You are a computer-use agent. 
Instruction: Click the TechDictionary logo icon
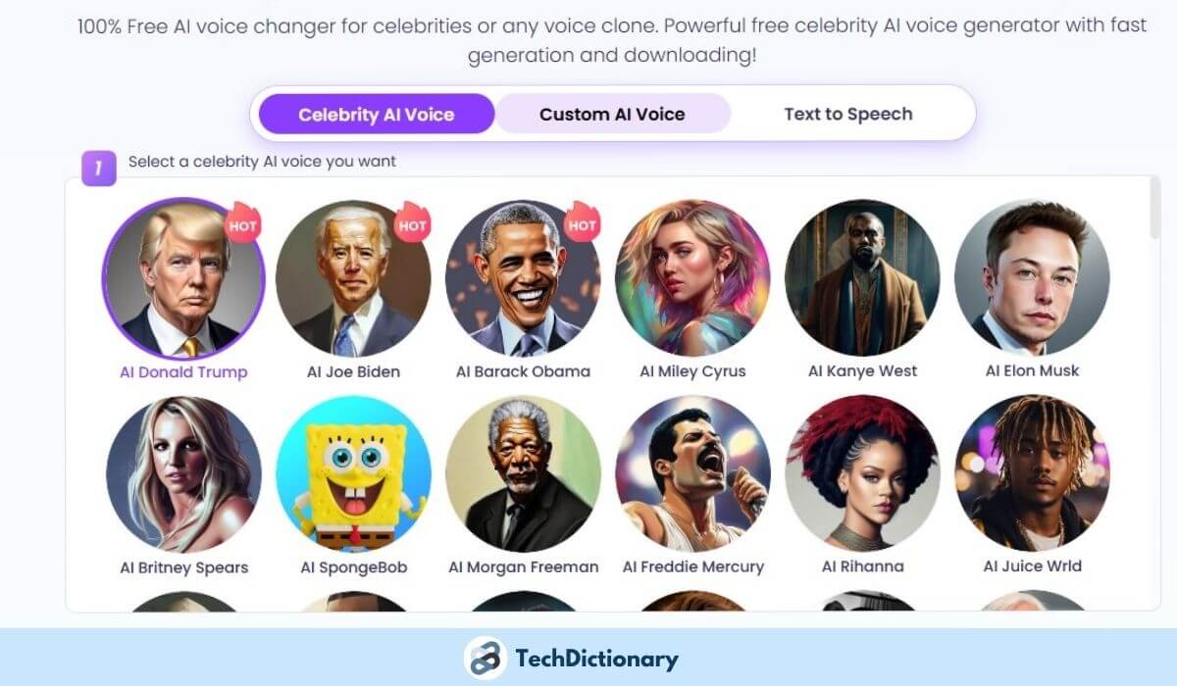[x=485, y=658]
